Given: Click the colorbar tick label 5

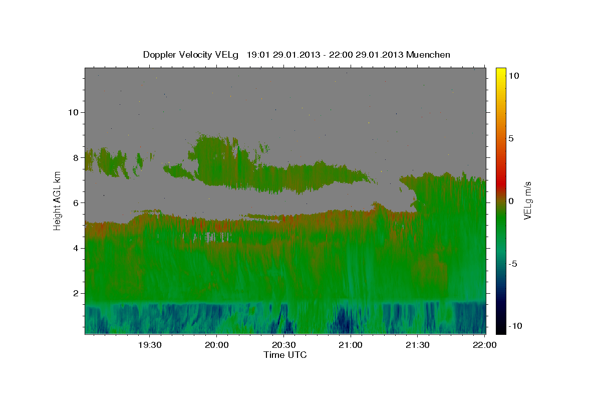Looking at the screenshot, I should [511, 138].
